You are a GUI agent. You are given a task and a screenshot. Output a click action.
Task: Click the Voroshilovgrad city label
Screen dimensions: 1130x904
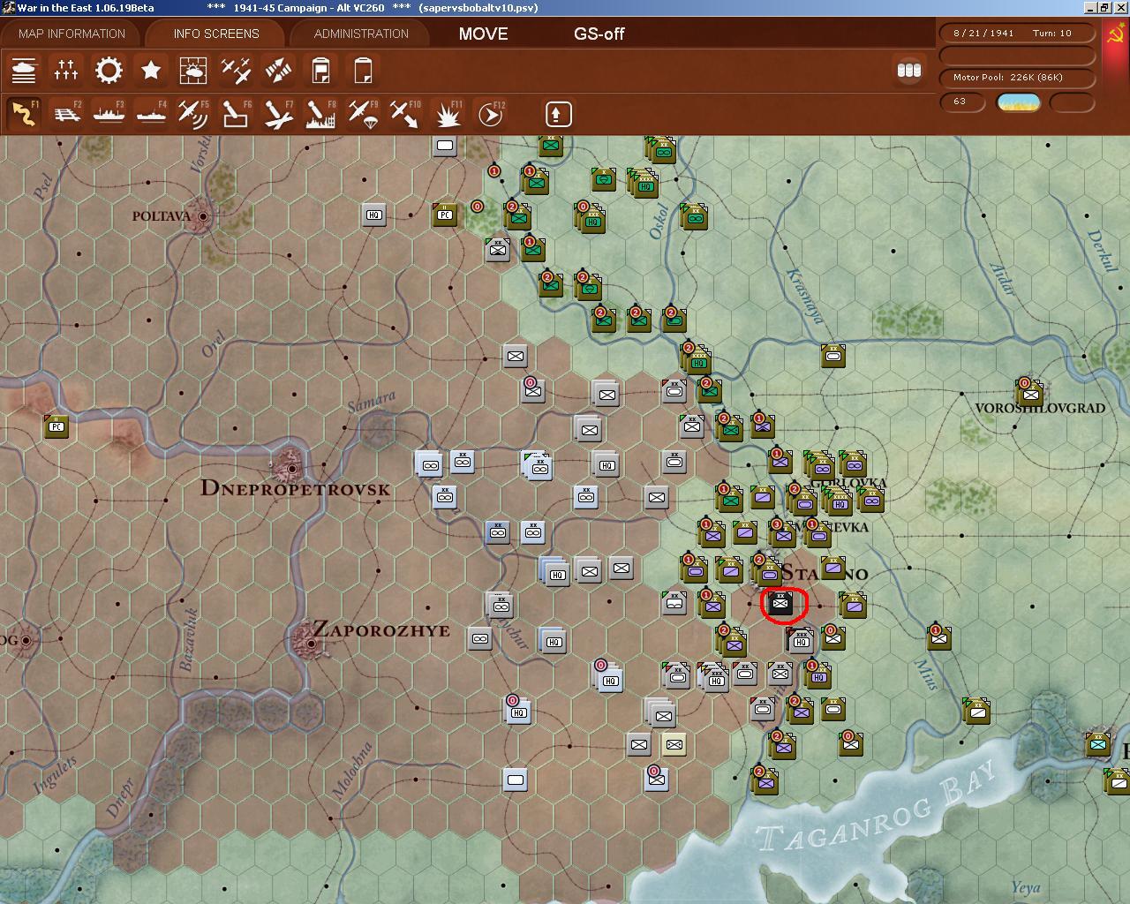click(x=1040, y=408)
